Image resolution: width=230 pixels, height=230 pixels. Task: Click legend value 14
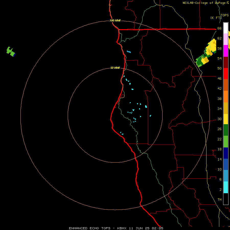[x=220, y=159]
